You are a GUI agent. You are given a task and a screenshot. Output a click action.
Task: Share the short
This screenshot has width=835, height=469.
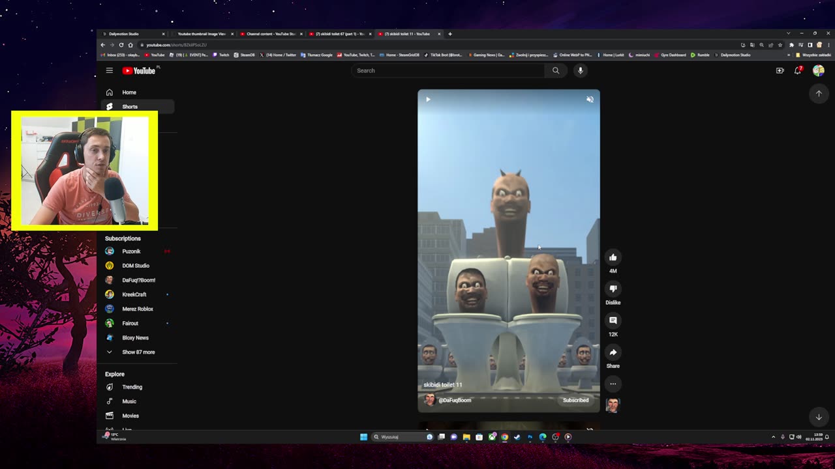tap(613, 352)
